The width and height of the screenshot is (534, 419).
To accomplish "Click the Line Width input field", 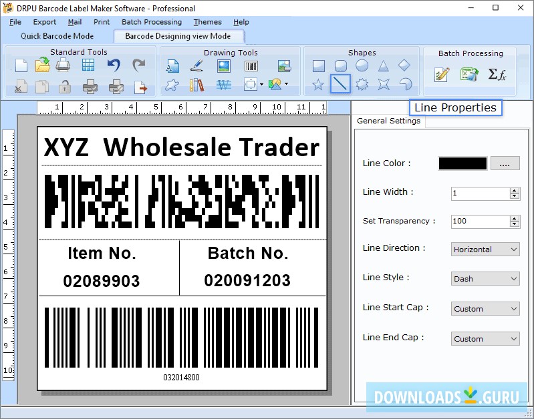I will (480, 193).
